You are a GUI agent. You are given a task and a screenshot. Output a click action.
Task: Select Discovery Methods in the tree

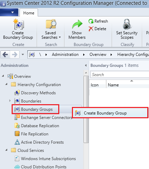tap(38, 93)
